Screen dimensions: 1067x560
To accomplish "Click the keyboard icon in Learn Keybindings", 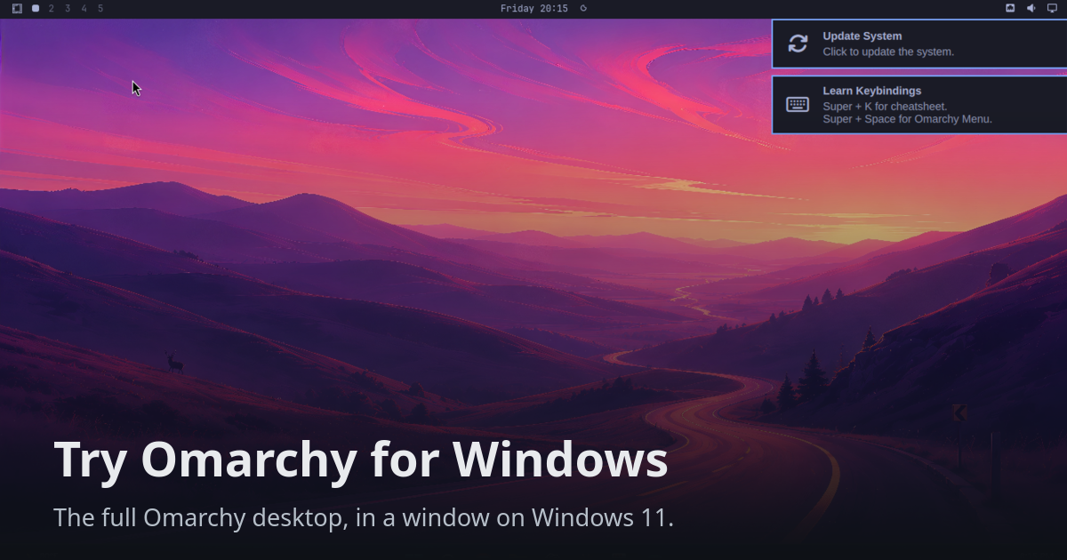I will pyautogui.click(x=798, y=104).
